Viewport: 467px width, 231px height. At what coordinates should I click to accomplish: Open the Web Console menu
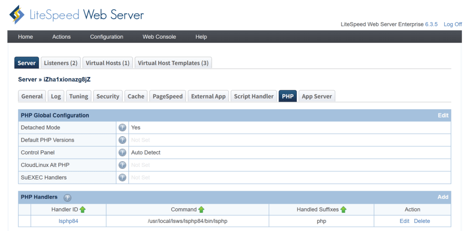point(159,37)
